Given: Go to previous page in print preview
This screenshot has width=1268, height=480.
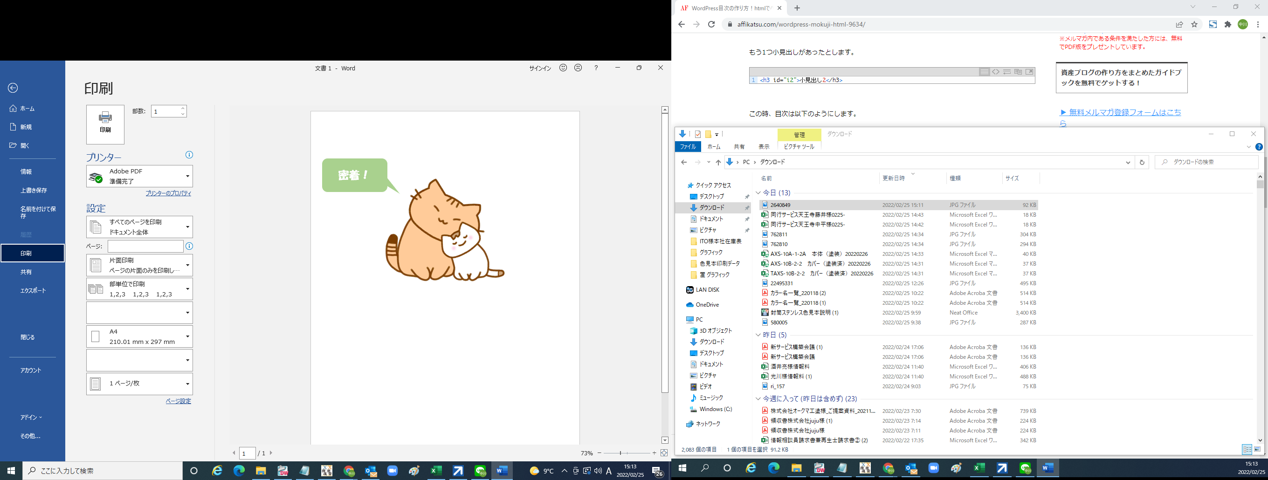Looking at the screenshot, I should tap(234, 453).
